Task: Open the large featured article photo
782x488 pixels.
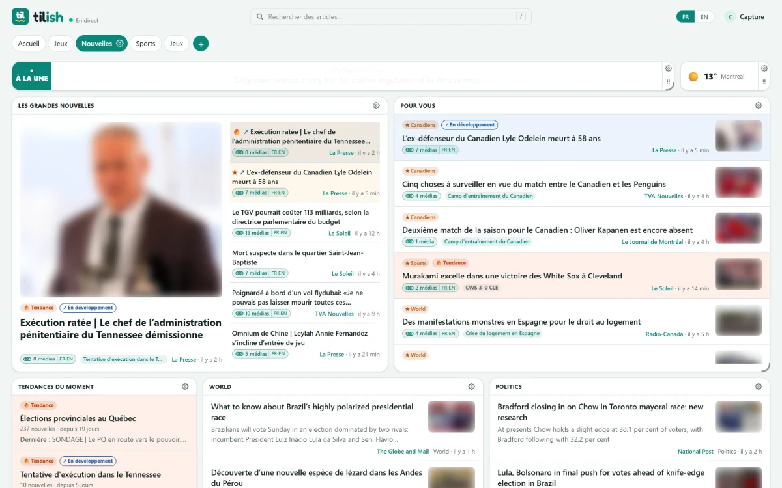Action: 121,210
